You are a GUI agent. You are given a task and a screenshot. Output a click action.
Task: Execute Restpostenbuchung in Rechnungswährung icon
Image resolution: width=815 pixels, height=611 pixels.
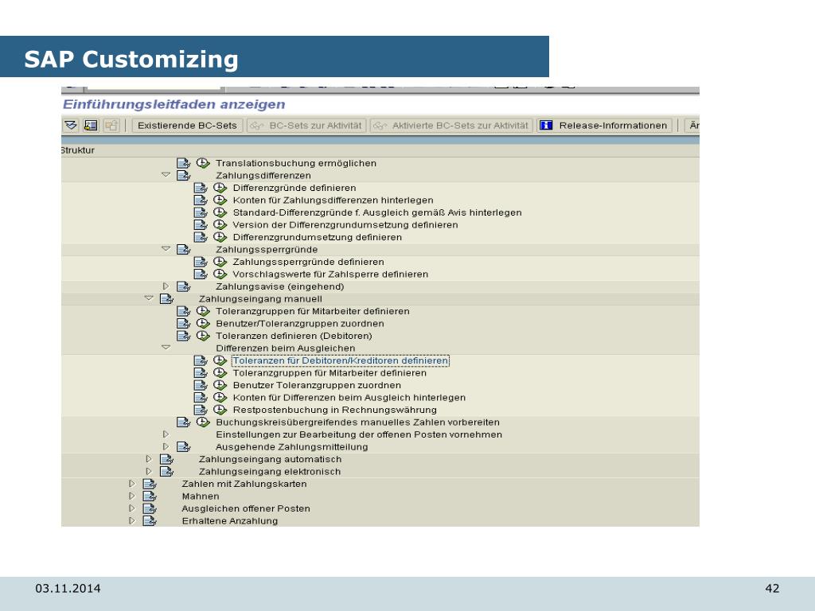coord(220,410)
